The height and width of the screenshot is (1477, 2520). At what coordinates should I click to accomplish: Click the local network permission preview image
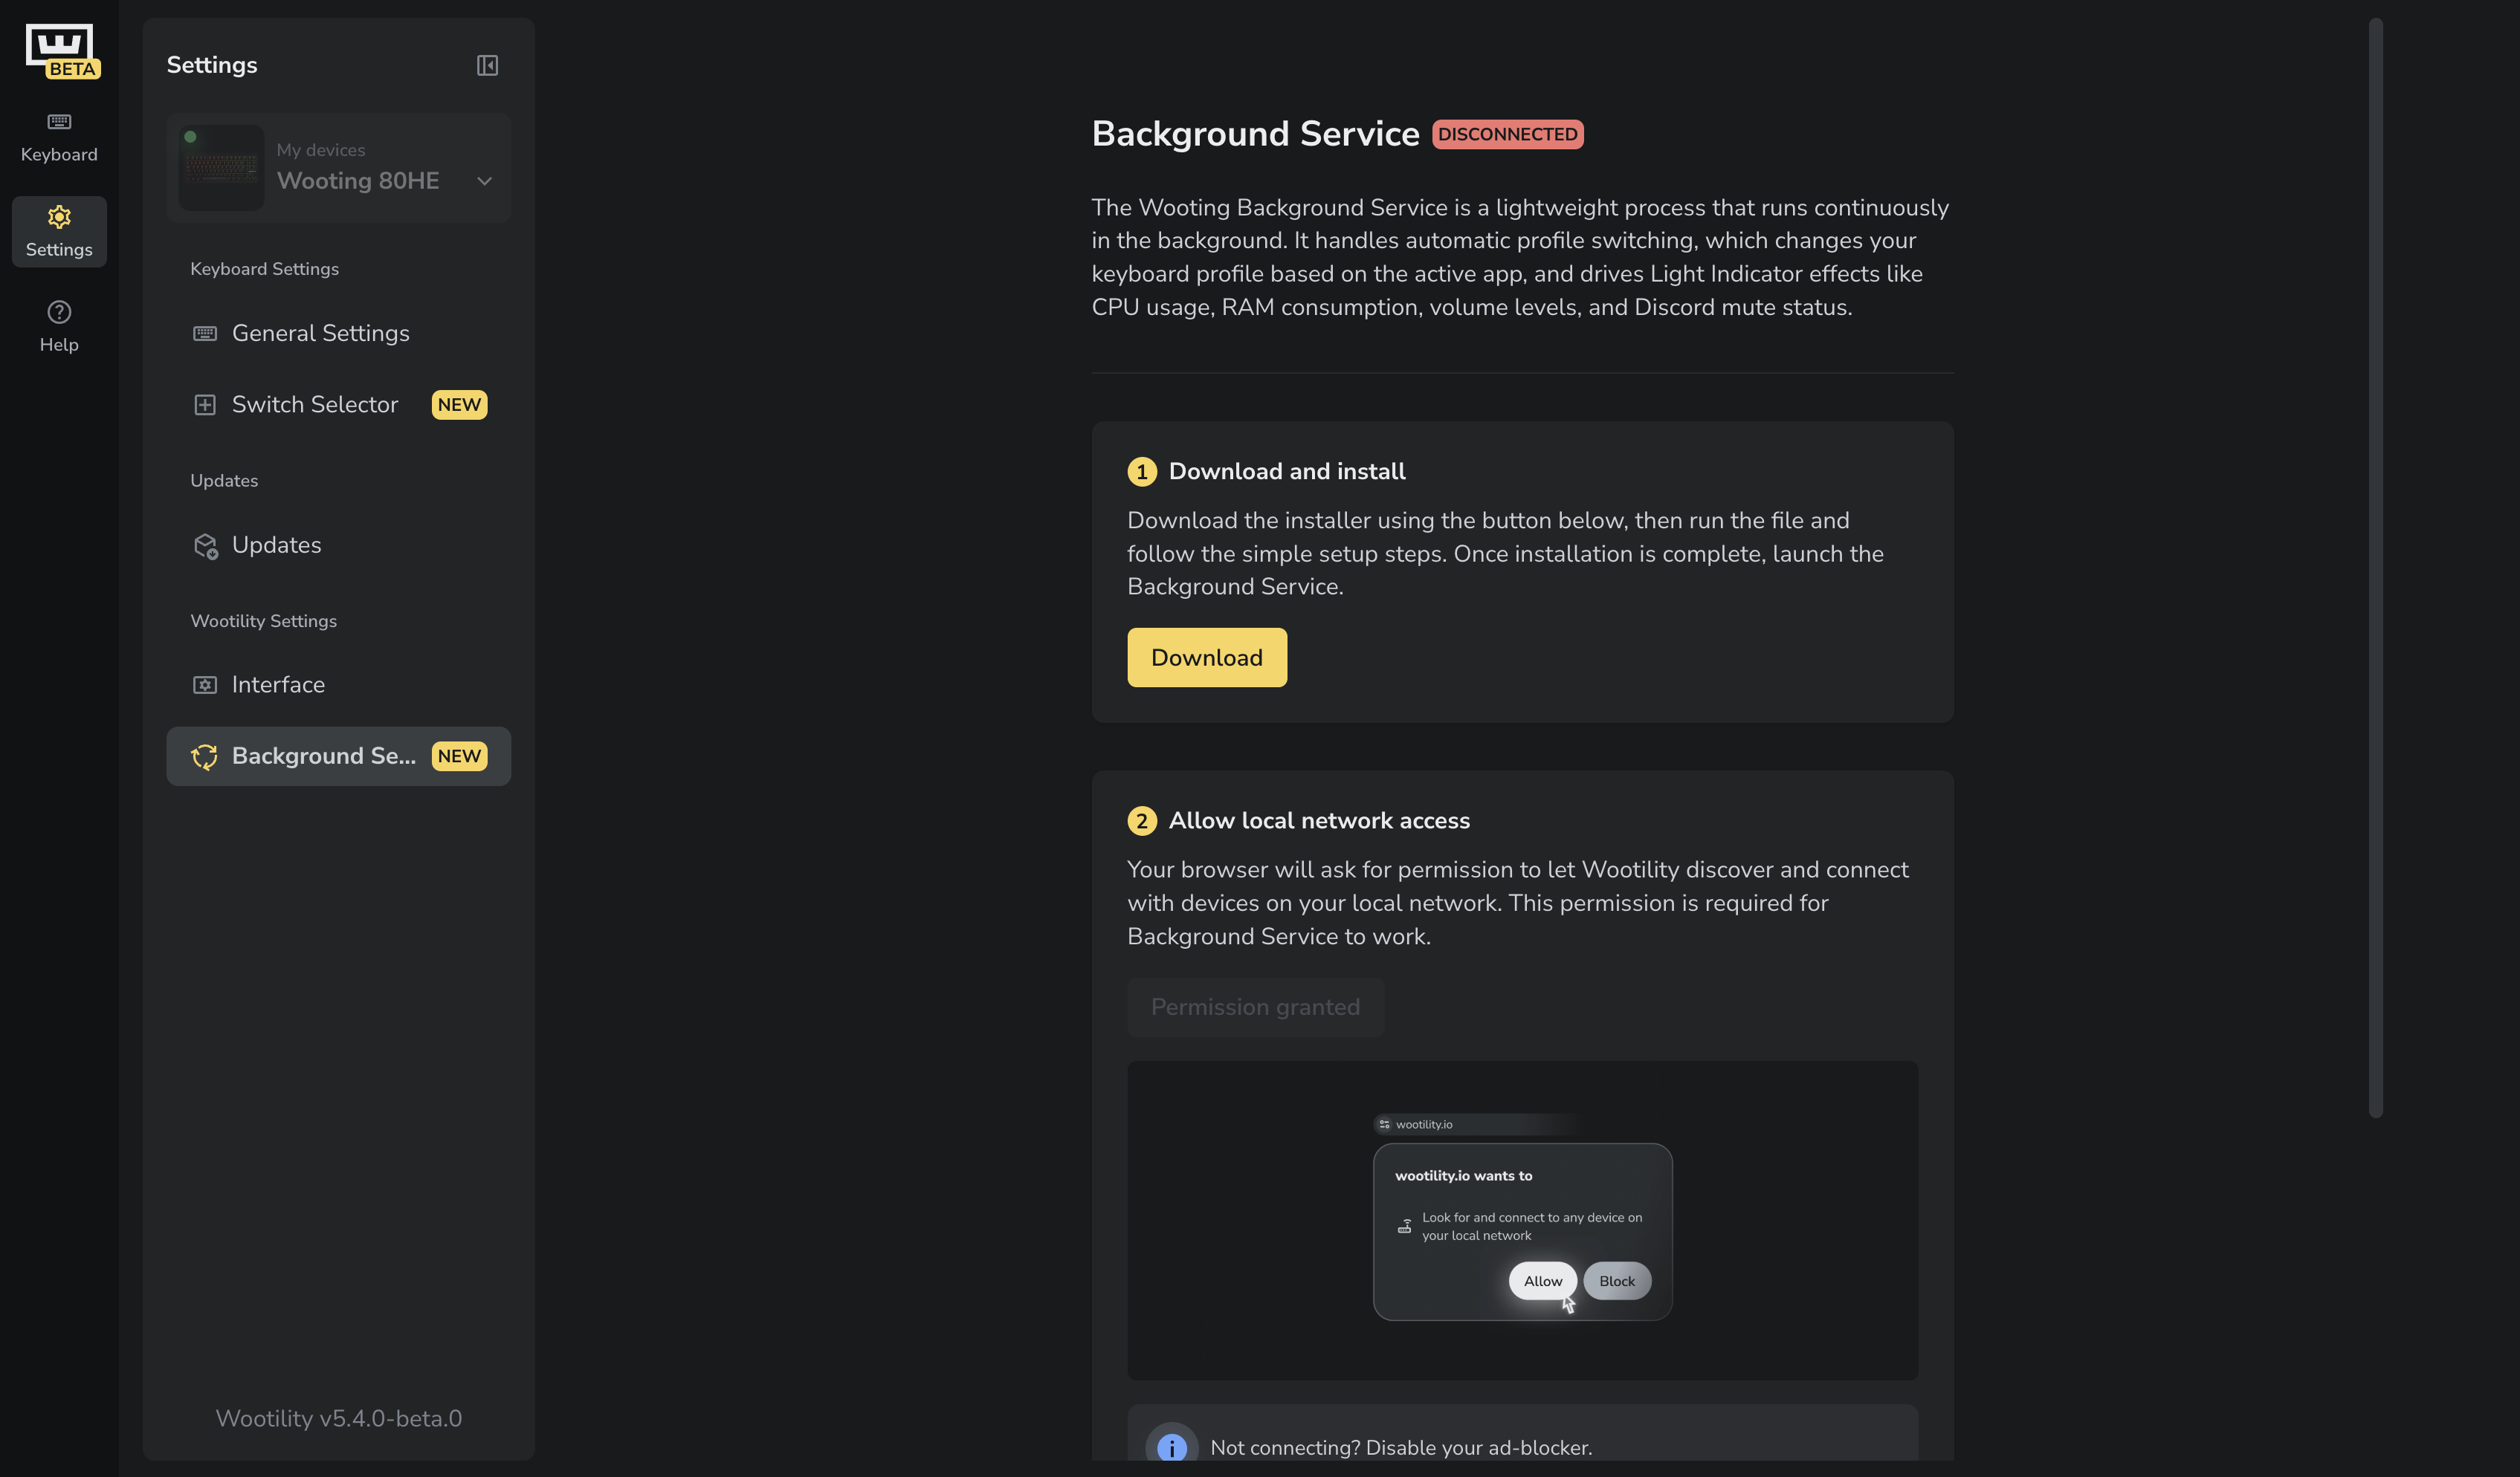[x=1522, y=1220]
